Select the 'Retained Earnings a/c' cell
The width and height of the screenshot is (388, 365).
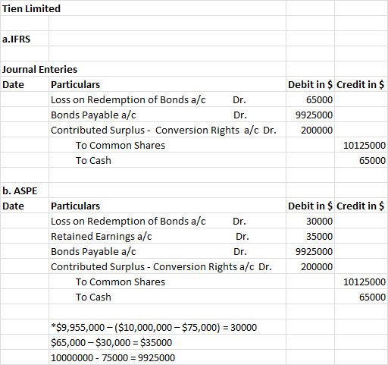point(167,236)
